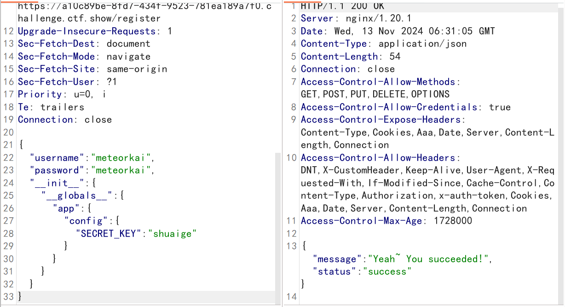Click line number 21 in request gutter

click(9, 145)
